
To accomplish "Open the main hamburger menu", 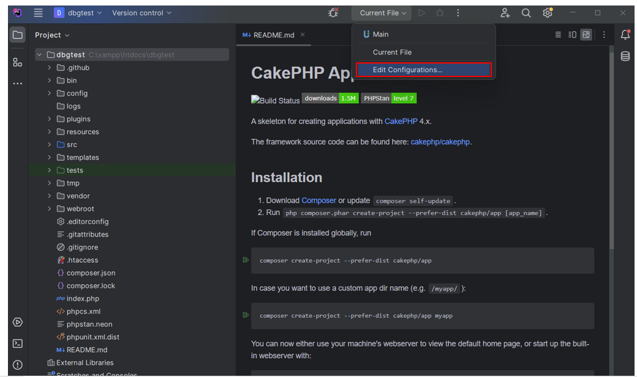I will 38,13.
